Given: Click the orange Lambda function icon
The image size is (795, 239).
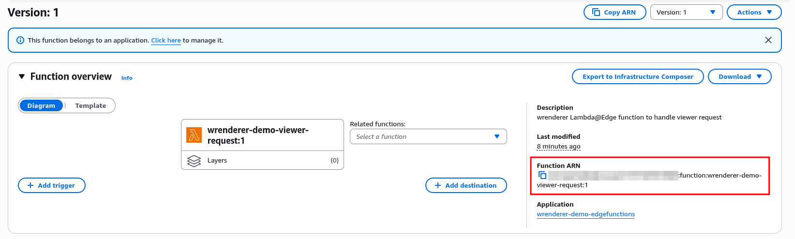Looking at the screenshot, I should click(194, 135).
